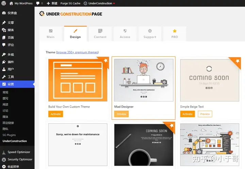The width and height of the screenshot is (245, 169).
Task: Click the Tools (工具) wrench icon
Action: click(4, 77)
